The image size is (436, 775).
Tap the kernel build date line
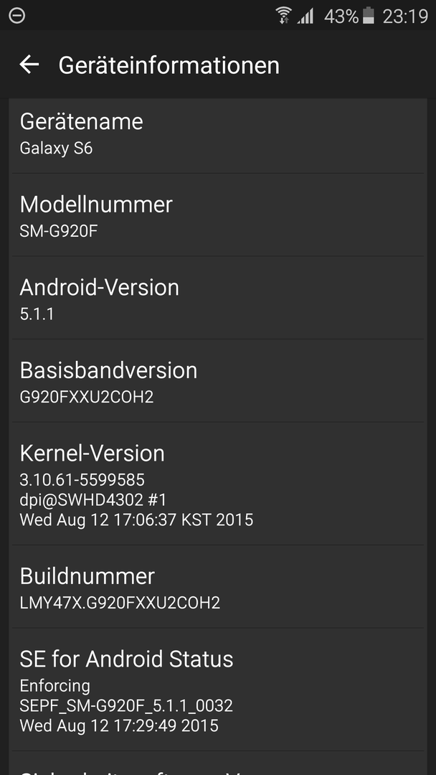pyautogui.click(x=136, y=520)
